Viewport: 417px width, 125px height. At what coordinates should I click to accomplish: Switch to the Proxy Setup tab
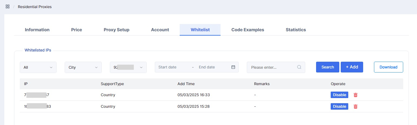(116, 30)
